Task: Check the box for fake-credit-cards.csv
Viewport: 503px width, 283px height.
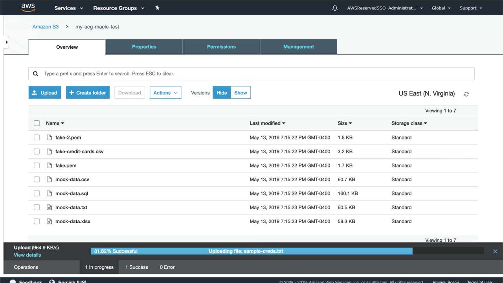Action: (x=37, y=151)
